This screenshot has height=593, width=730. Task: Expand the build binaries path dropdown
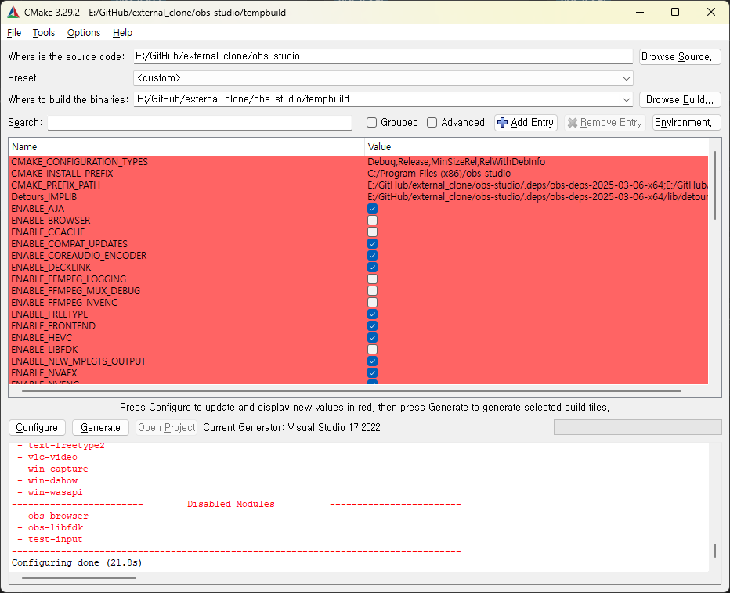point(626,99)
